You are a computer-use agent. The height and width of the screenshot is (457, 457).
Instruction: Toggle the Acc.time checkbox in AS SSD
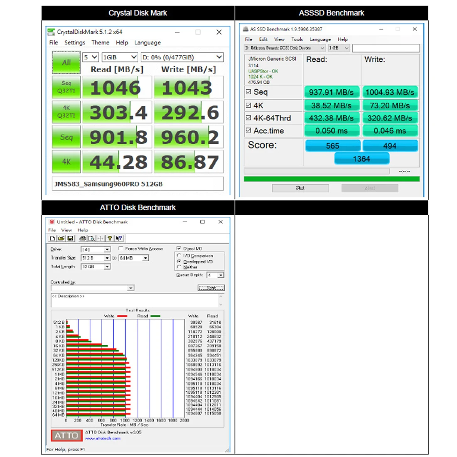tap(248, 130)
